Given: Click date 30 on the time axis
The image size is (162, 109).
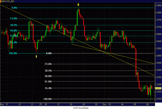Looking at the screenshot, I should pos(96,104).
